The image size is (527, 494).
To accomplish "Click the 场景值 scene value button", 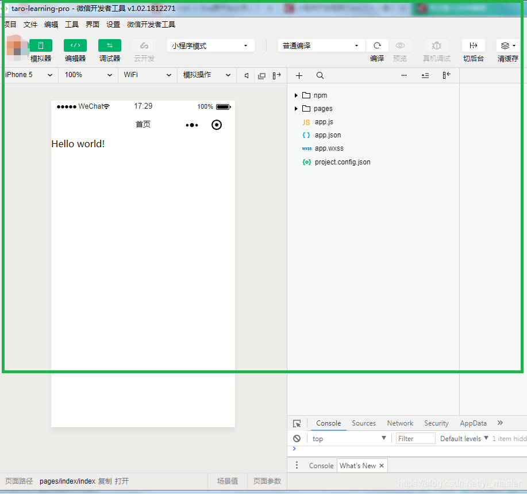I will (x=228, y=481).
